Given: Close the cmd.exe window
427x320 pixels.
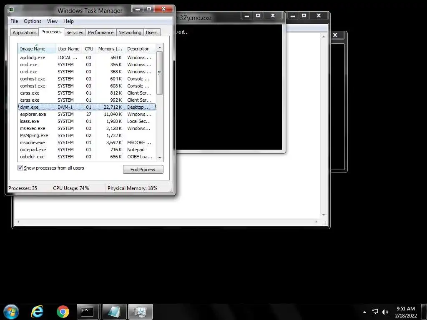Looking at the screenshot, I should (x=273, y=16).
